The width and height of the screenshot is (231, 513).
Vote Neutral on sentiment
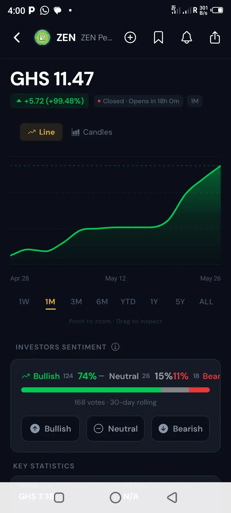pyautogui.click(x=116, y=429)
